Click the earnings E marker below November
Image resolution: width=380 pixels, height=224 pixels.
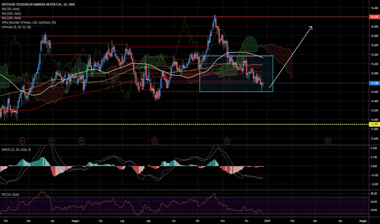tap(227, 141)
